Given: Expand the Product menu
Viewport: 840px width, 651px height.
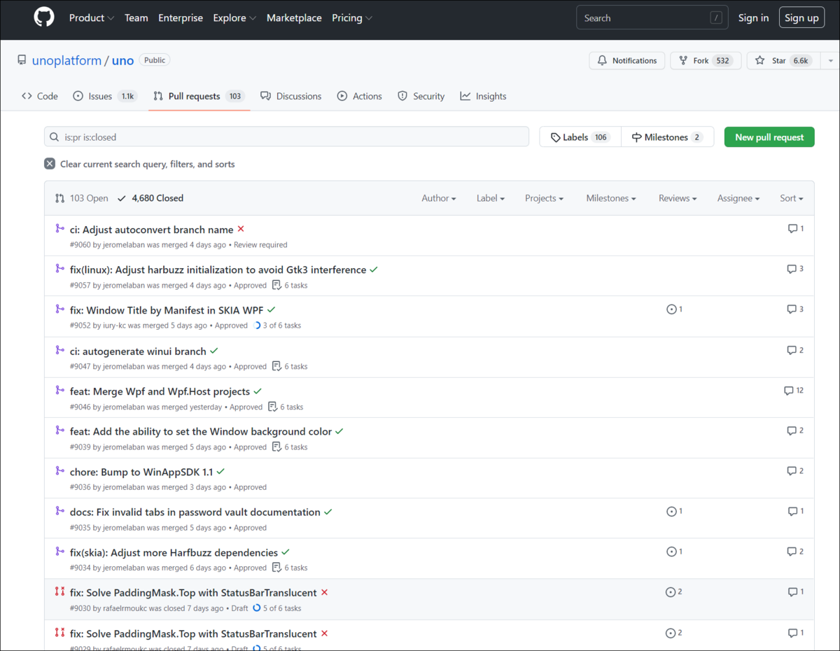Looking at the screenshot, I should (92, 18).
